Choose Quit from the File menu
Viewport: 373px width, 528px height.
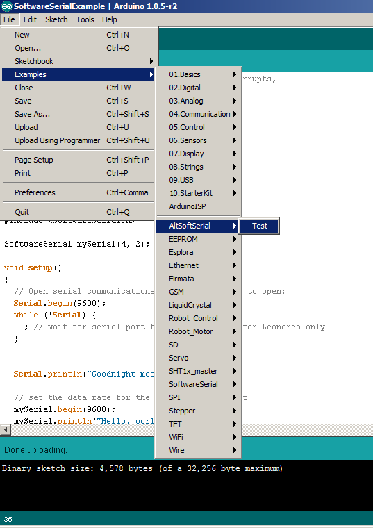click(78, 212)
